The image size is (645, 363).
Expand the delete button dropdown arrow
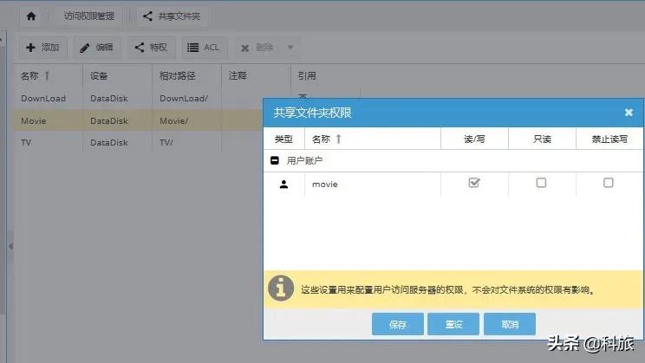pos(290,48)
